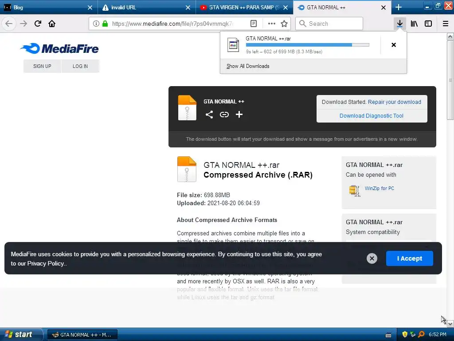Click the keyboard tray icon
This screenshot has width=454, height=341.
pos(388,335)
